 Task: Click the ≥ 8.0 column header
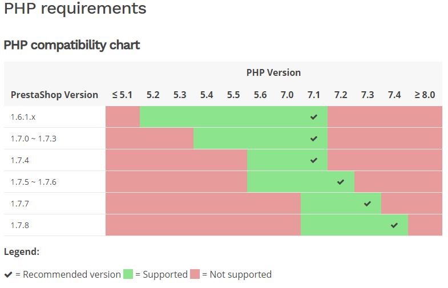425,95
